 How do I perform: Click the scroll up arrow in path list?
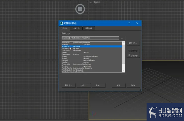[x=123, y=43]
